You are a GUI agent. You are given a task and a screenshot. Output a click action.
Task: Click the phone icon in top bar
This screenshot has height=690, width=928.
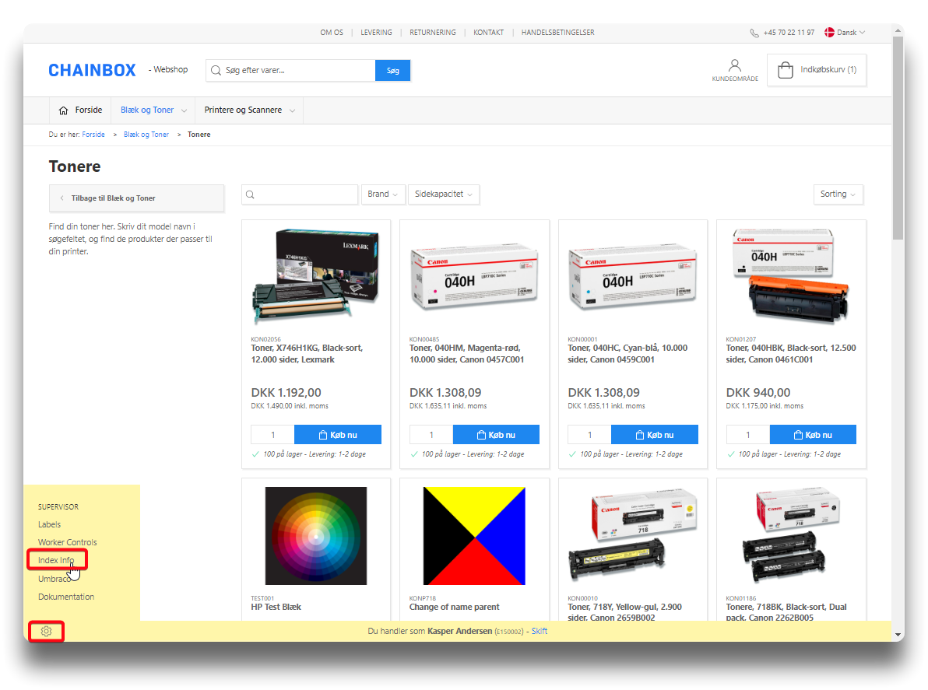754,33
